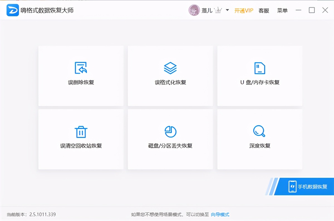Select the deep recovery magnifier icon
Image resolution: width=334 pixels, height=221 pixels.
pyautogui.click(x=259, y=131)
